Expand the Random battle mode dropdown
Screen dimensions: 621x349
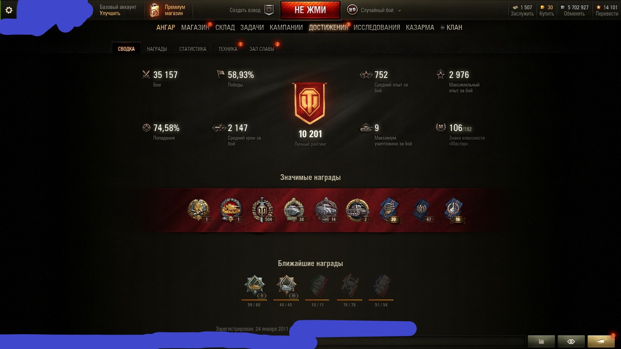coord(399,10)
